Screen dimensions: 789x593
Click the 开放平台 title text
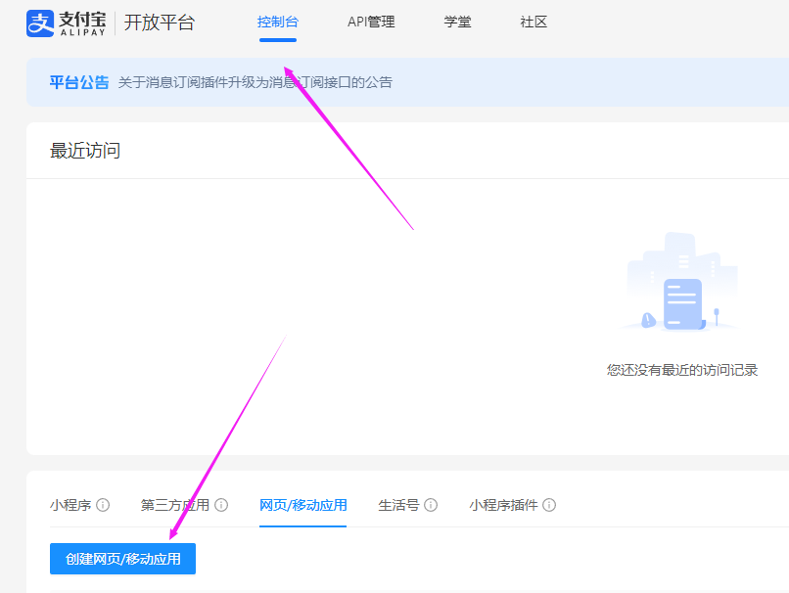pos(159,23)
